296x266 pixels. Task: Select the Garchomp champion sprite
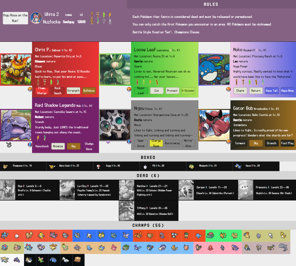[x=235, y=248]
